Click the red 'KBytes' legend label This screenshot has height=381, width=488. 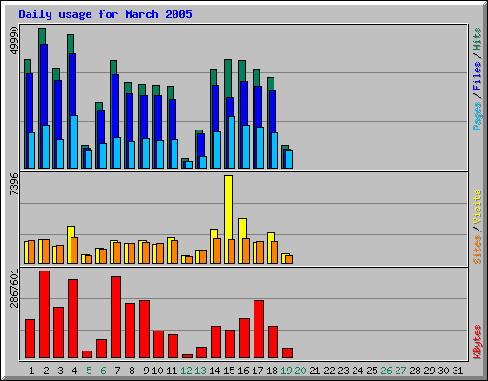coord(477,342)
